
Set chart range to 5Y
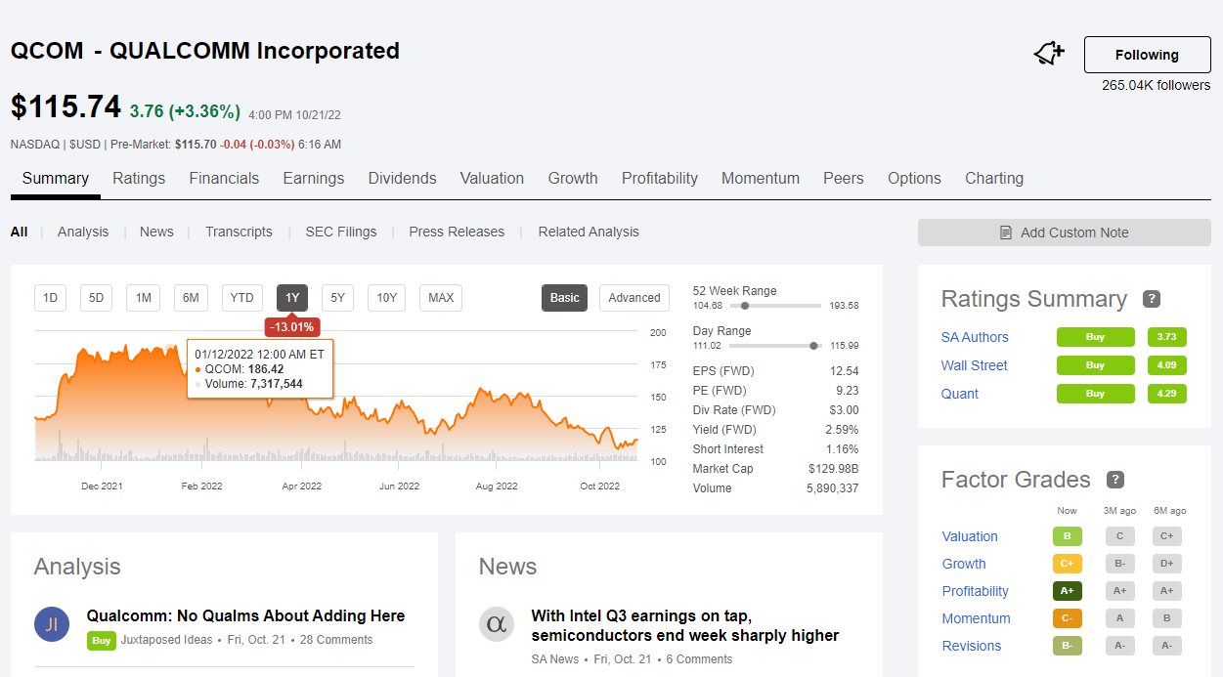[x=337, y=298]
